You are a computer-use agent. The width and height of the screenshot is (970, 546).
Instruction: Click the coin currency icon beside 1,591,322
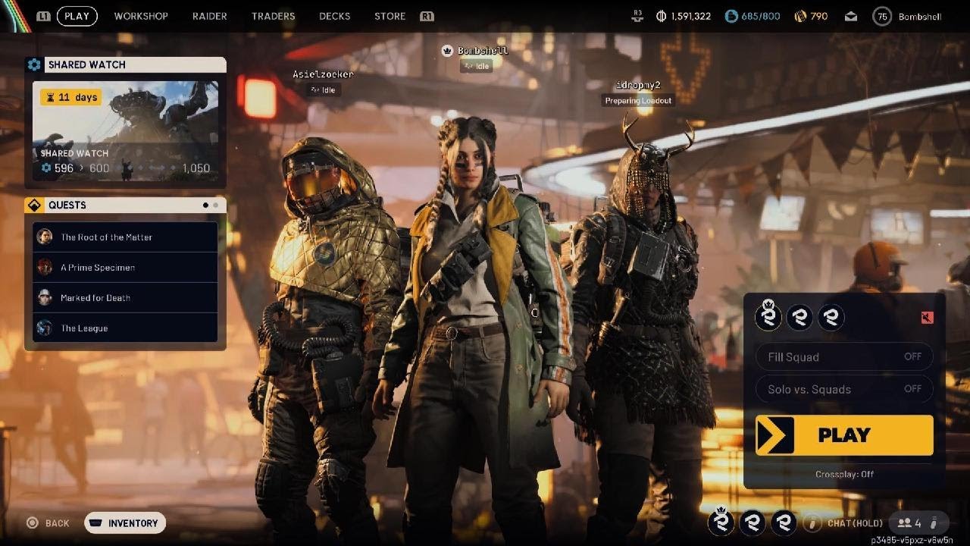pyautogui.click(x=661, y=16)
